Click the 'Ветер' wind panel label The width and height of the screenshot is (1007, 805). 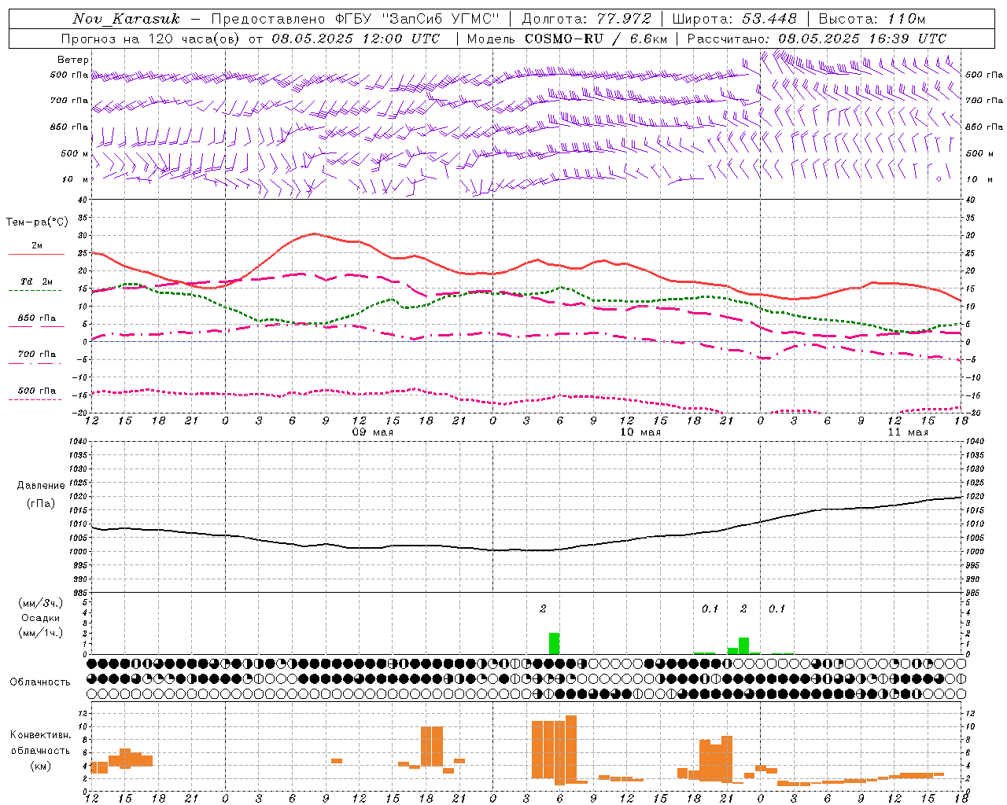(x=73, y=60)
